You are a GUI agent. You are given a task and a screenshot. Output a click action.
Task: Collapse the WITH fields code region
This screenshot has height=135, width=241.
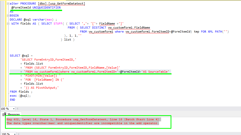pyautogui.click(x=8, y=24)
